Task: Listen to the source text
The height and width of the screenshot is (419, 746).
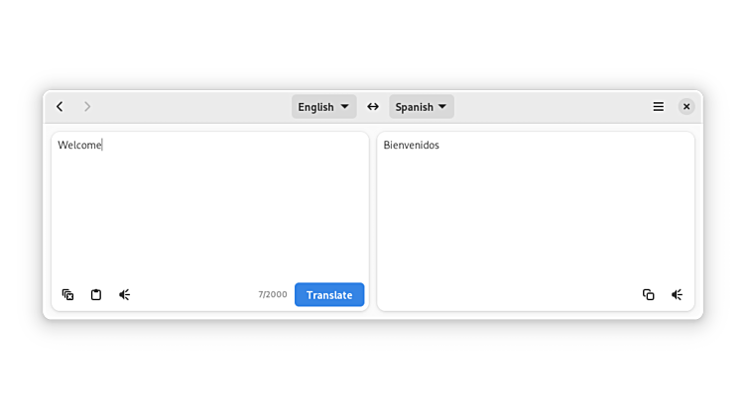Action: (x=125, y=294)
